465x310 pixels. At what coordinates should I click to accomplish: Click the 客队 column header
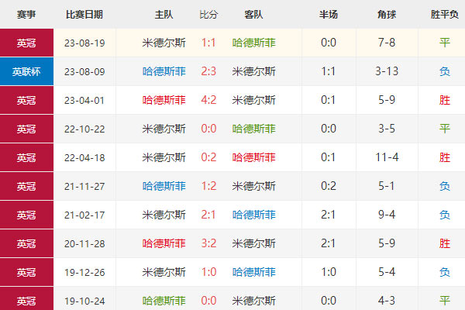point(253,14)
